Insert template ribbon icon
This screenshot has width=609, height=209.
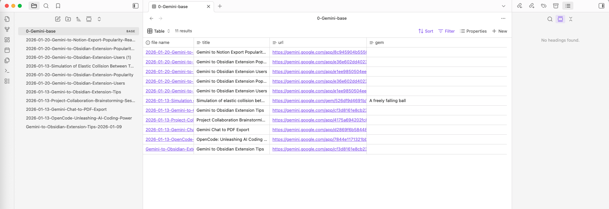click(x=7, y=60)
